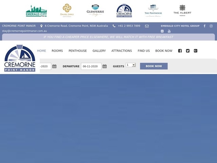Go to the Rooms menu item
This screenshot has height=163, width=217.
(x=57, y=51)
